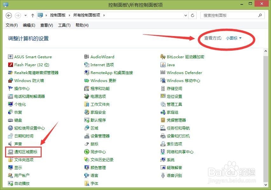Click the 电源选项 battery icon
Screen dimensions: 271x190
tap(87, 96)
